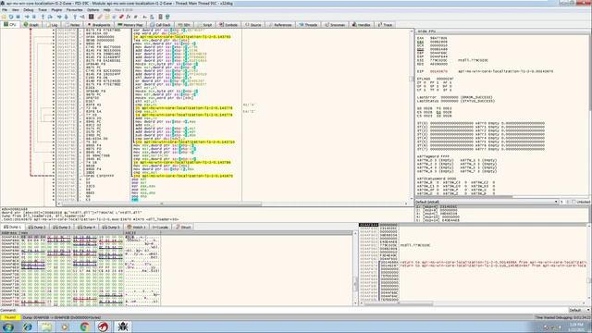Run the program with the toolbar arrow icon
This screenshot has height=333, width=592.
point(27,17)
